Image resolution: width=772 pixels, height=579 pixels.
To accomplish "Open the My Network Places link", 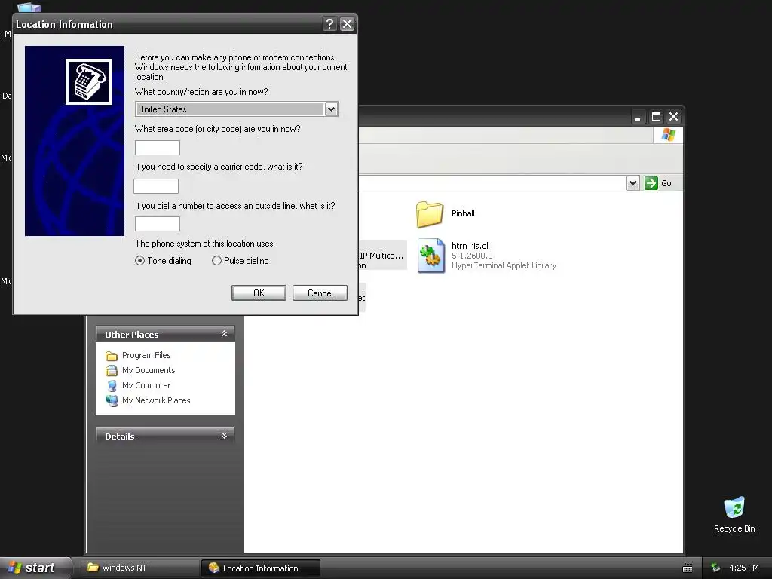I will pos(156,400).
